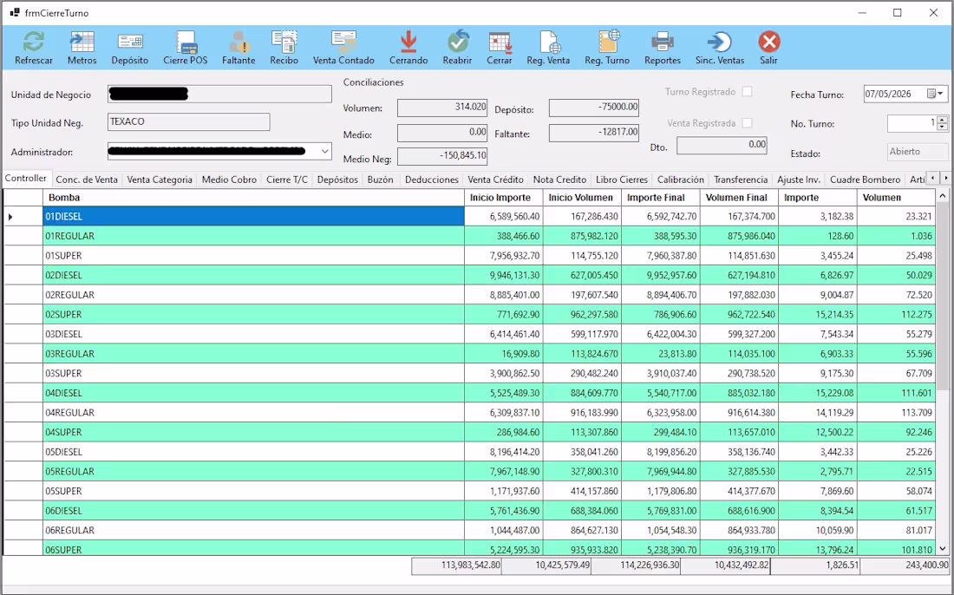The width and height of the screenshot is (954, 595).
Task: Click the 15,214.35 Importe cell
Action: tap(818, 315)
